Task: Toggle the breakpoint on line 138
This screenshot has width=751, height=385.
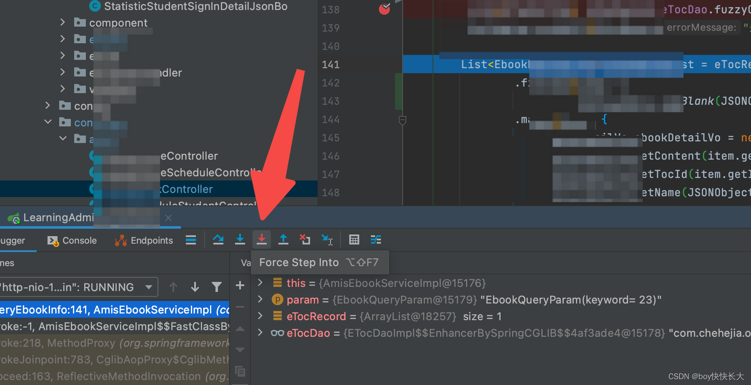Action: (x=384, y=9)
